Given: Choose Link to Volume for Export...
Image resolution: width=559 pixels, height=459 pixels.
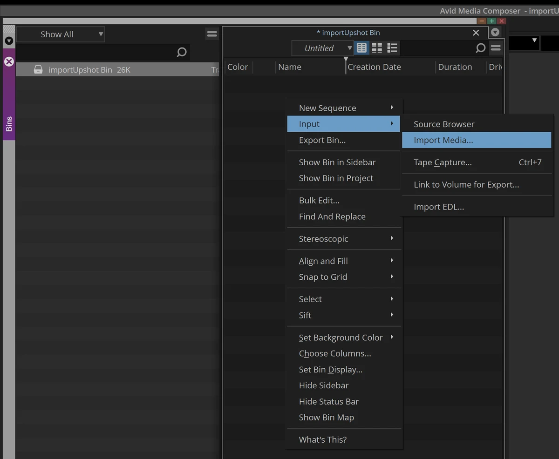Looking at the screenshot, I should point(477,185).
